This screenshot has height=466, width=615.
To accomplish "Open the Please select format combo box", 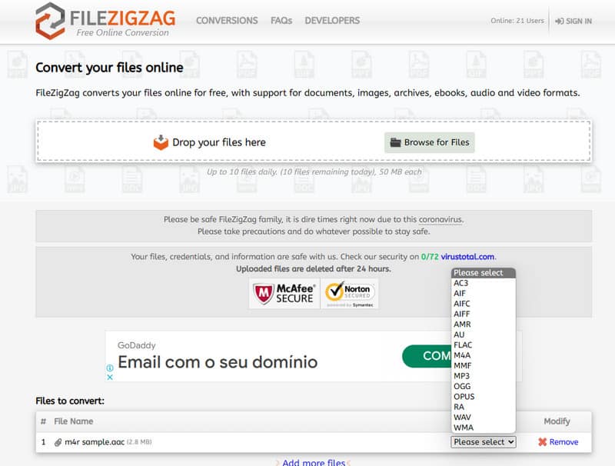I will pyautogui.click(x=484, y=442).
